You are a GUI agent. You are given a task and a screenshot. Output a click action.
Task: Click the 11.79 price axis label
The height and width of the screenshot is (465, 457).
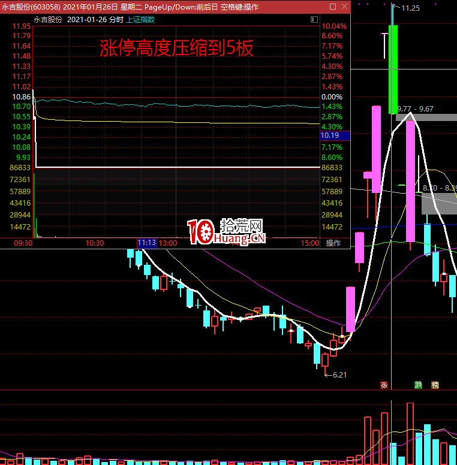tap(22, 36)
